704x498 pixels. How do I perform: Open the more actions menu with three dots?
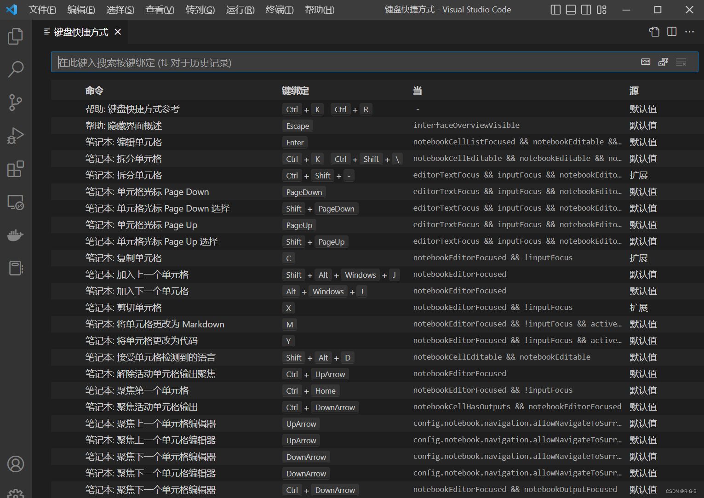pyautogui.click(x=689, y=32)
